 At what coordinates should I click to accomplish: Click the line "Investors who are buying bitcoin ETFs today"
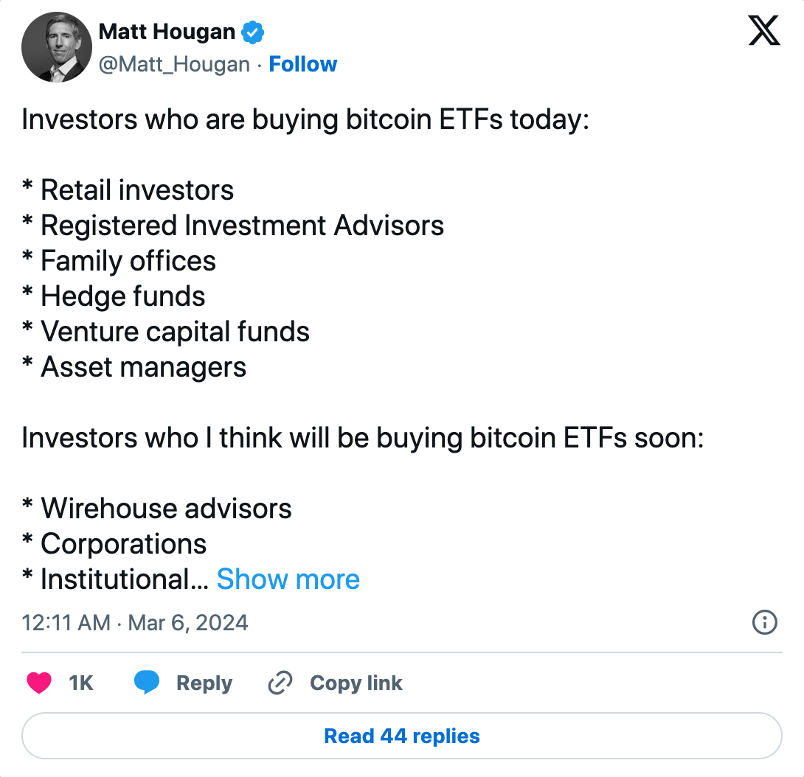coord(305,120)
